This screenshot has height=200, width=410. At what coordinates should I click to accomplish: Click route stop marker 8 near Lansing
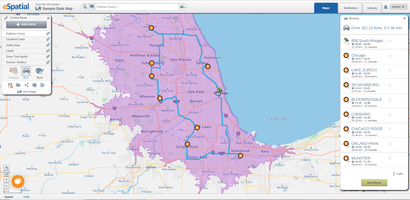(x=240, y=156)
